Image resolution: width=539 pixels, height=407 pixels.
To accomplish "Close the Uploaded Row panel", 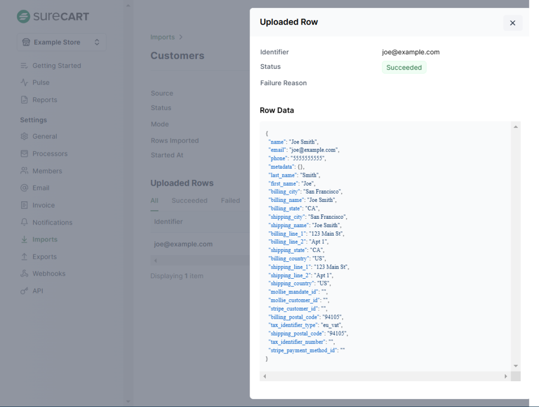I will click(x=512, y=23).
